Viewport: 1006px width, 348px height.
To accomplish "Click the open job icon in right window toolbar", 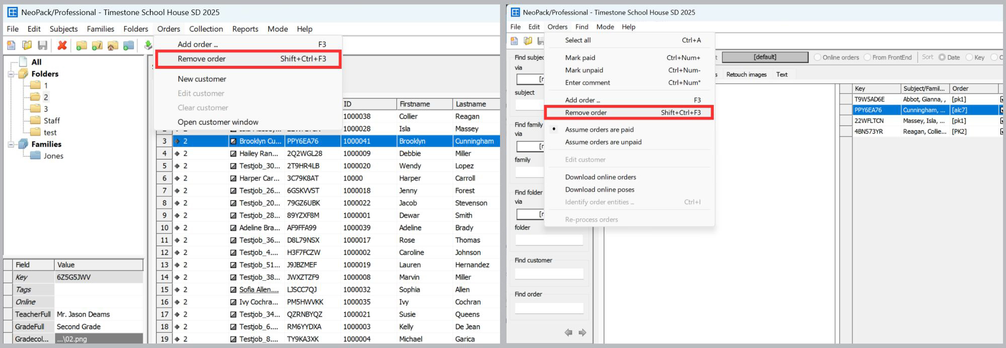I will pos(528,41).
